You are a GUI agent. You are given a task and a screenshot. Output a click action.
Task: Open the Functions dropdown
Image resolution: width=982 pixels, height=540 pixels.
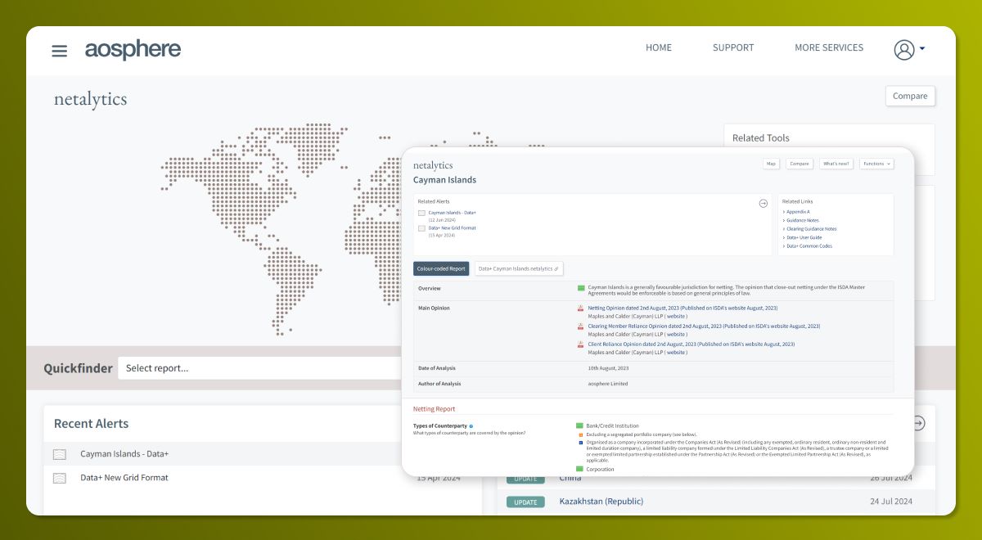point(876,164)
